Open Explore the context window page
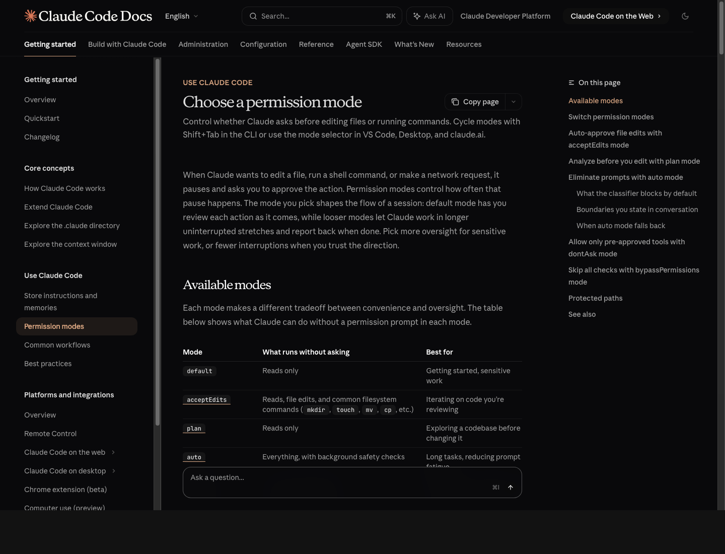 coord(70,244)
